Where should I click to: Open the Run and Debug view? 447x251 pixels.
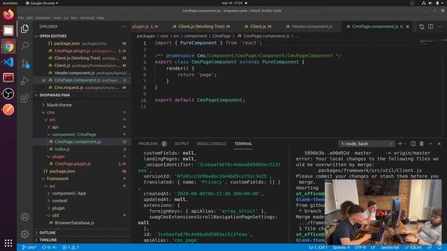click(x=25, y=81)
